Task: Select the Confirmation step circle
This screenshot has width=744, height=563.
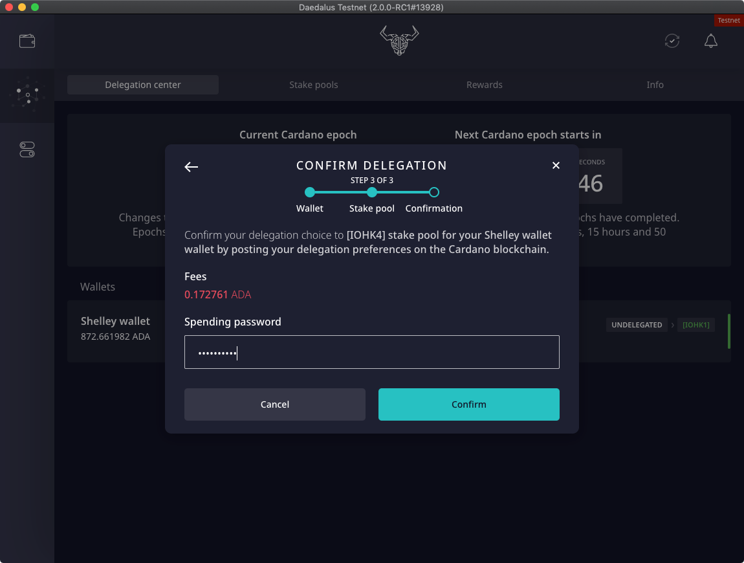Action: 433,192
